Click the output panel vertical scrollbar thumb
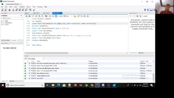Image resolution: width=174 pixels, height=98 pixels. click(x=153, y=77)
